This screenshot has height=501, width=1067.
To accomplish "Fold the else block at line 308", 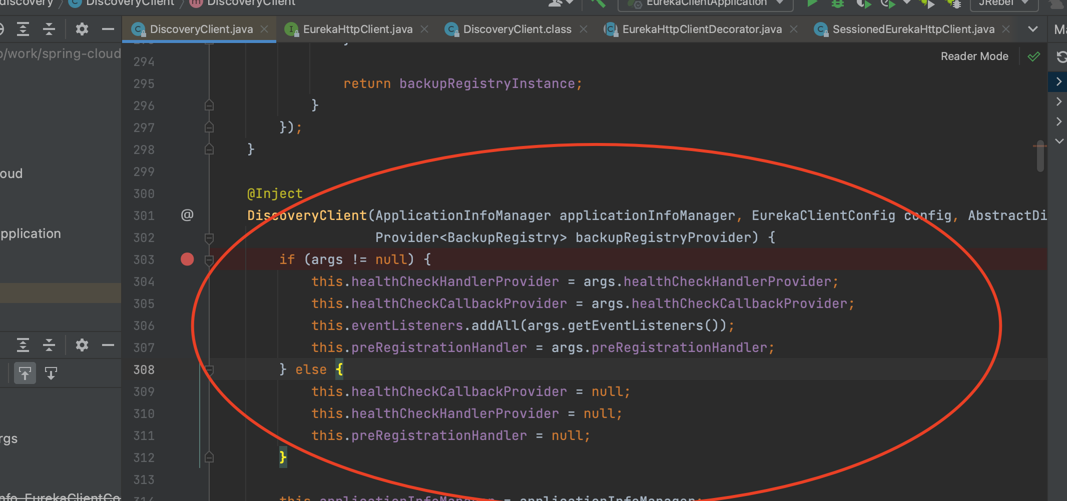I will click(209, 370).
